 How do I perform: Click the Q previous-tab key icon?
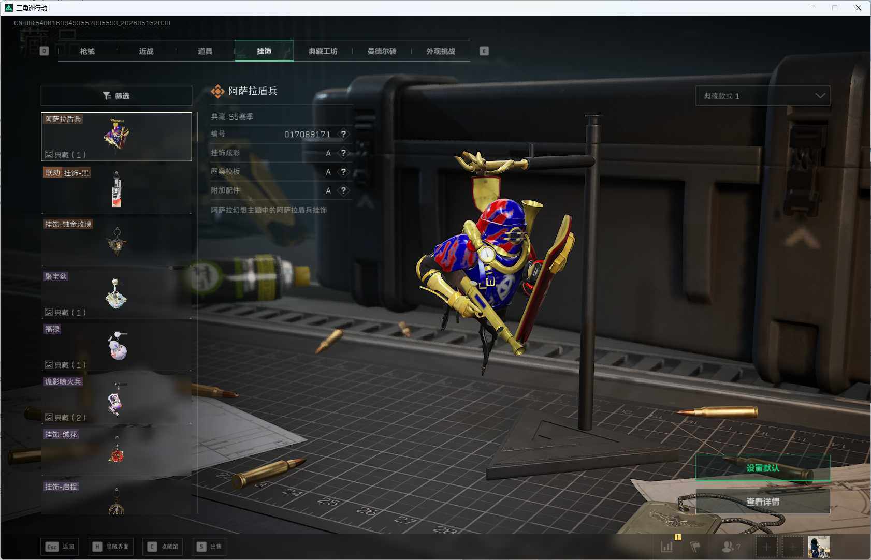45,51
